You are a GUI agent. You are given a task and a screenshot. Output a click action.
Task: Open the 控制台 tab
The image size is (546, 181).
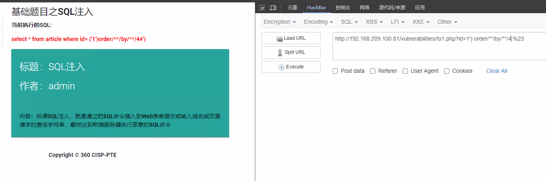[x=343, y=7]
